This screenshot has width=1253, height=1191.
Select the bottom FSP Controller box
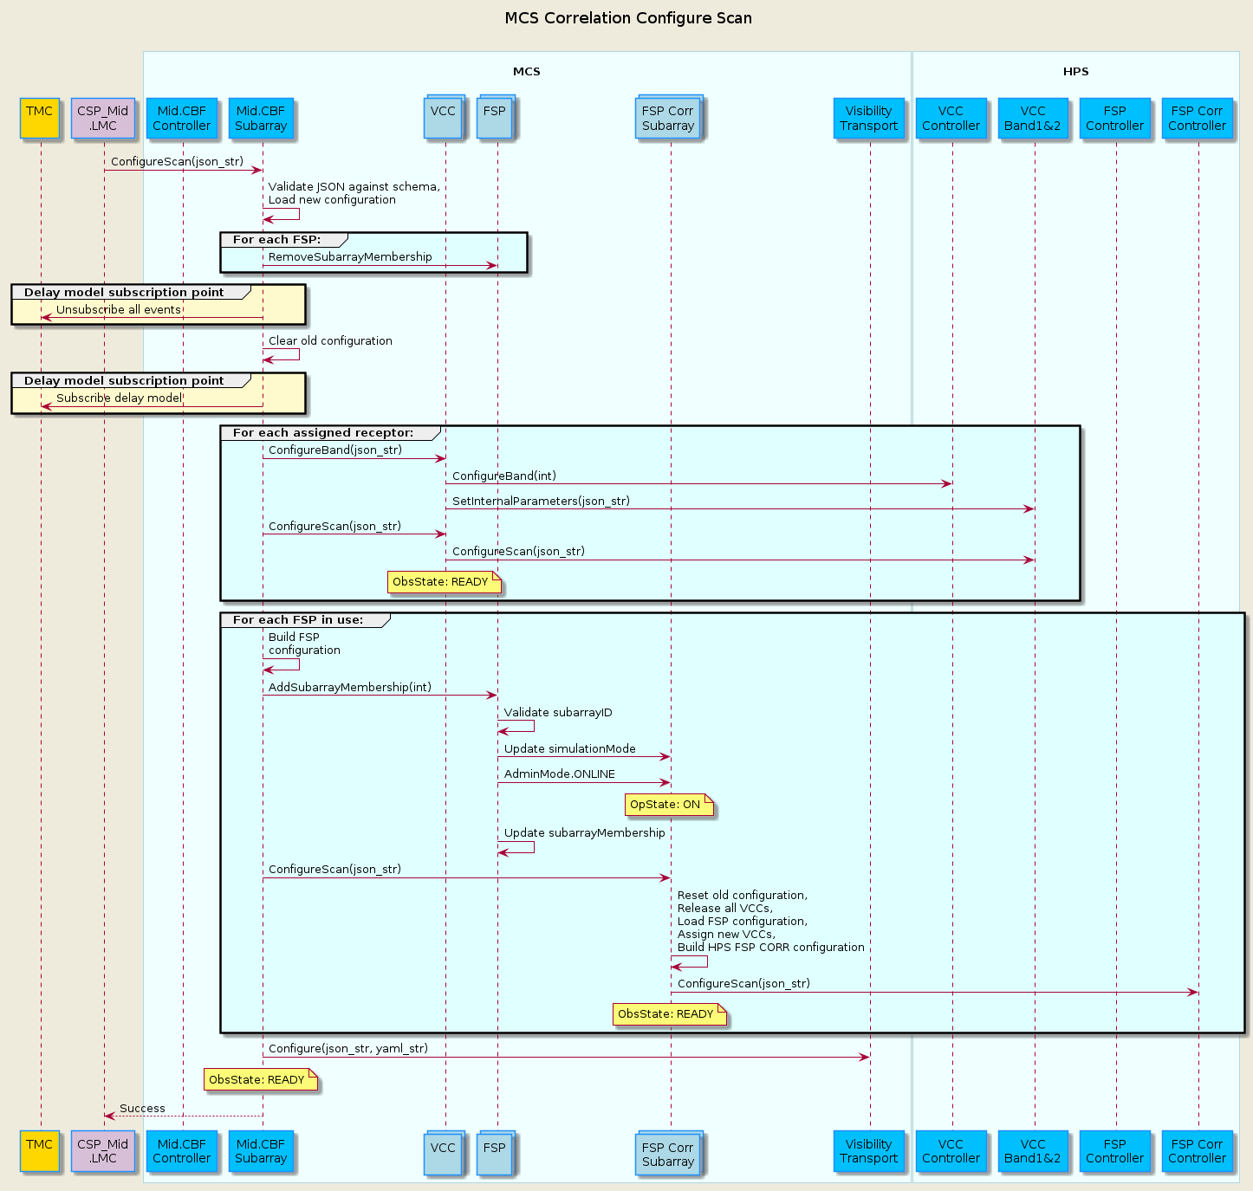pyautogui.click(x=1115, y=1151)
